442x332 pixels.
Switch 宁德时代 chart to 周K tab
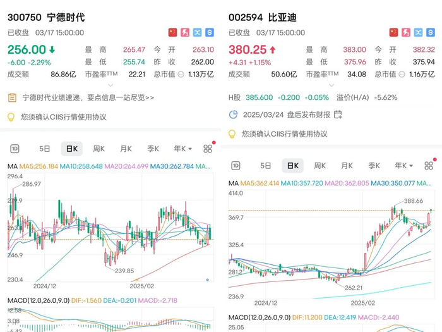pyautogui.click(x=99, y=149)
